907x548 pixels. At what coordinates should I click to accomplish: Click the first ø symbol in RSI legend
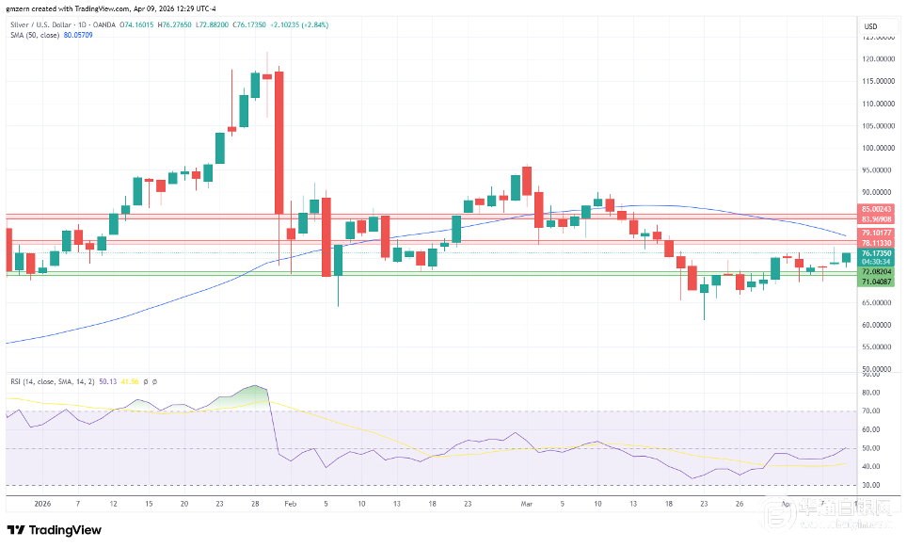point(145,381)
